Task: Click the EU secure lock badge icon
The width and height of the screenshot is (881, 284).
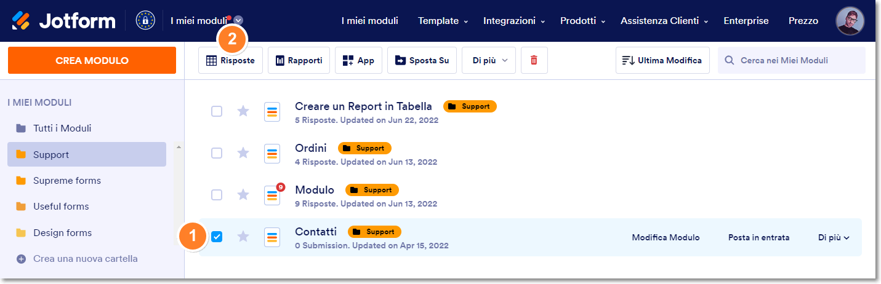Action: point(145,21)
